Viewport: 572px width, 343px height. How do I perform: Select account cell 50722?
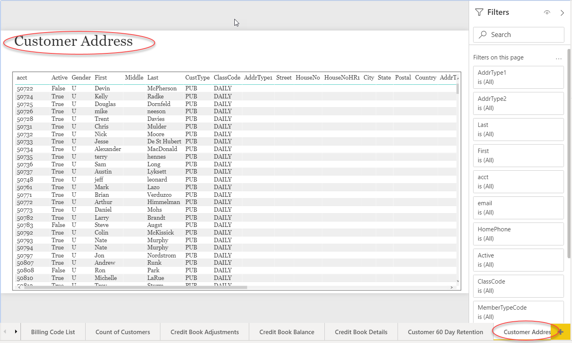tap(25, 88)
